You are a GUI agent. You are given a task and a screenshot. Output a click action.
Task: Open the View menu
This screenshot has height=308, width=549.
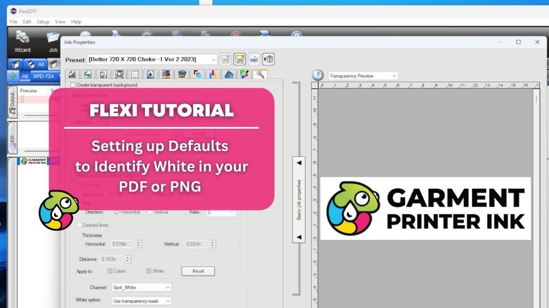click(60, 22)
